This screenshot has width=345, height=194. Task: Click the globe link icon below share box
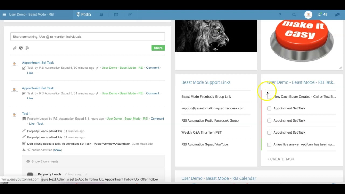point(21,48)
